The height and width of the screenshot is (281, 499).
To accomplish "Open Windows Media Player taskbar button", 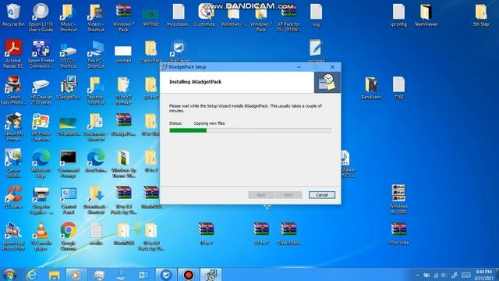I will 76,275.
